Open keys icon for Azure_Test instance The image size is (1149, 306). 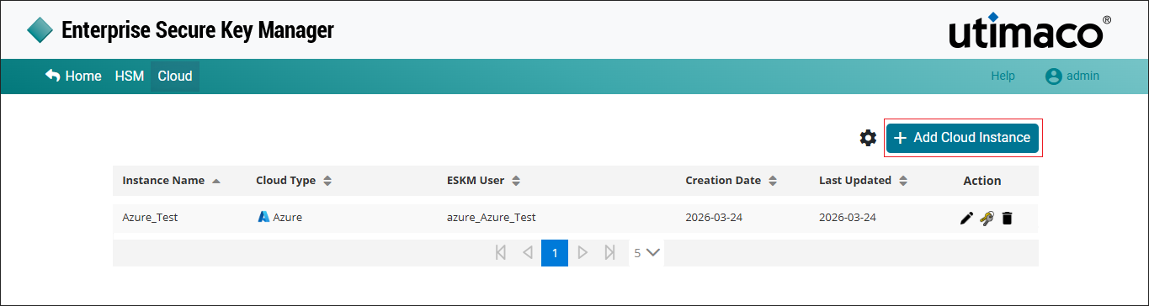(x=987, y=218)
